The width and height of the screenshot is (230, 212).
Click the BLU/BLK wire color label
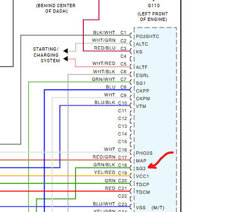click(x=105, y=102)
